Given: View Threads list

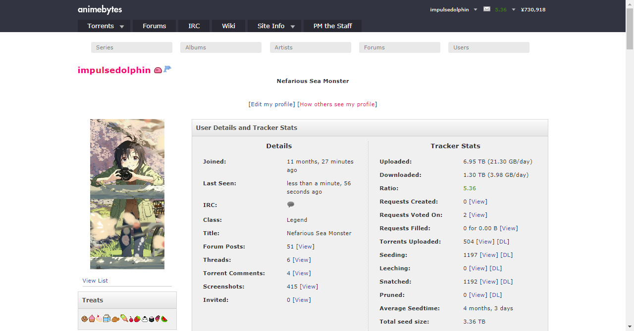Looking at the screenshot, I should pyautogui.click(x=302, y=260).
